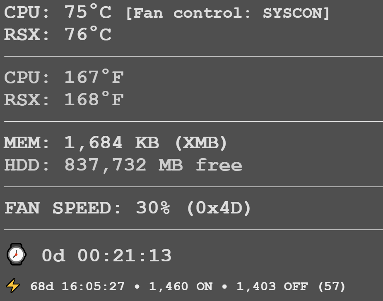Screen dimensions: 383x301
Task: Click the 68d 16:05:27 total runtime
Action: (77, 287)
